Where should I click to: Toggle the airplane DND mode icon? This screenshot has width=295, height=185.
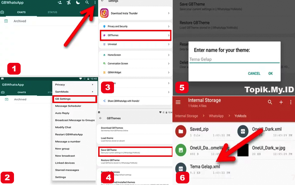tap(69, 3)
